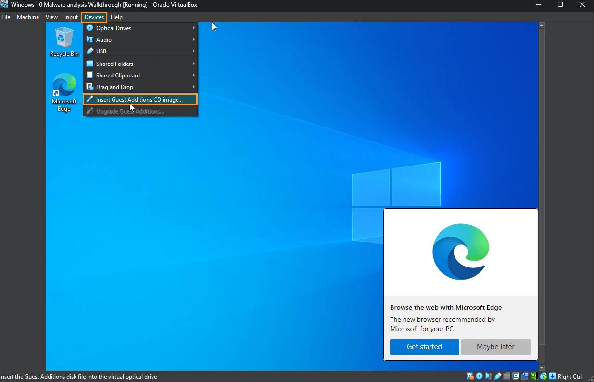
Task: Click Maybe later in Edge popup
Action: pos(495,346)
